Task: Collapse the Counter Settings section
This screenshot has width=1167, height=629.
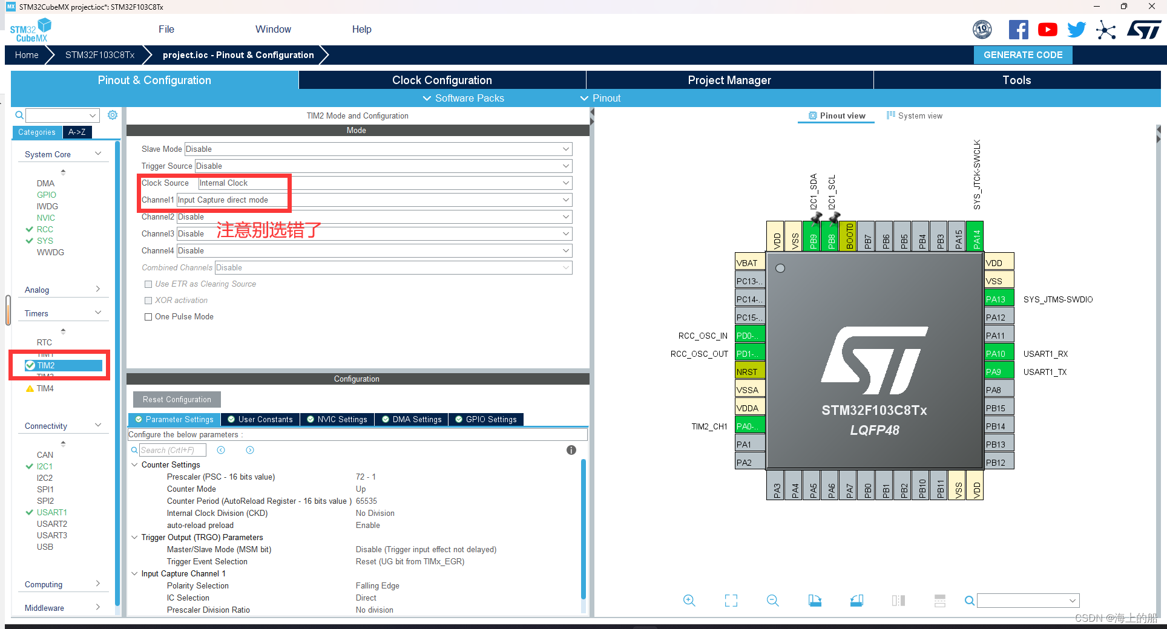Action: point(134,464)
